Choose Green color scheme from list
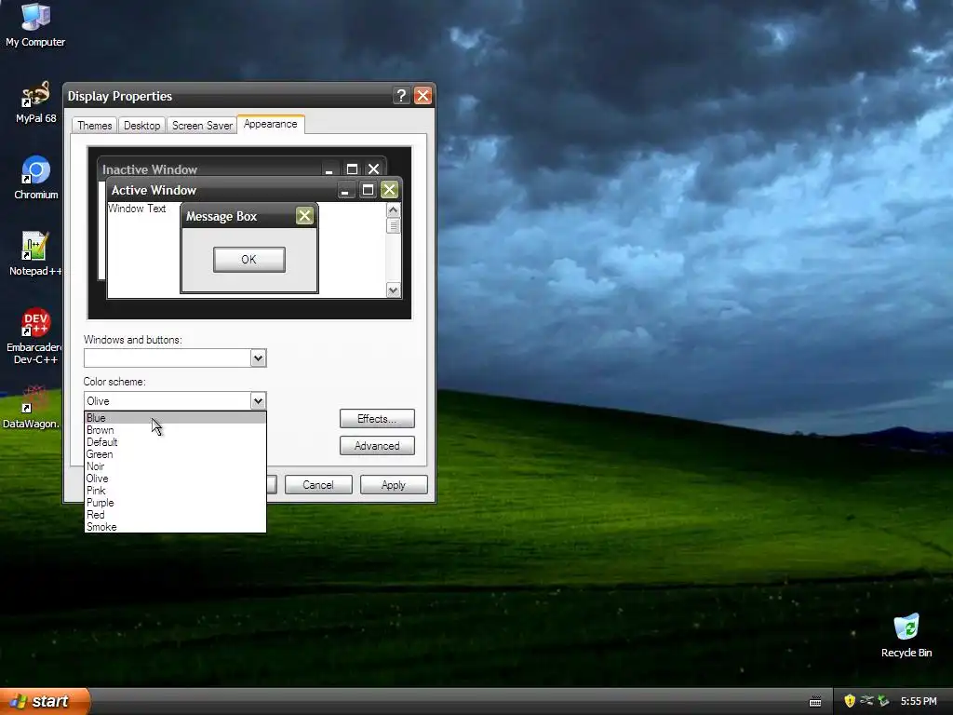953x715 pixels. [x=175, y=454]
